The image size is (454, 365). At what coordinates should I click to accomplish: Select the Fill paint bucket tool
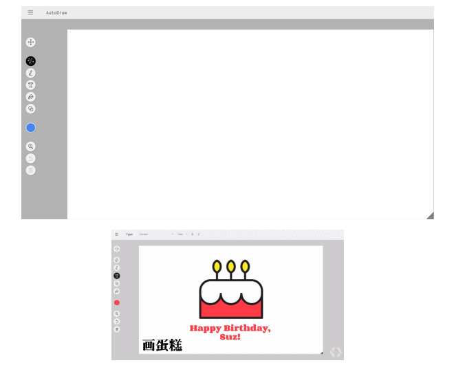tap(30, 97)
